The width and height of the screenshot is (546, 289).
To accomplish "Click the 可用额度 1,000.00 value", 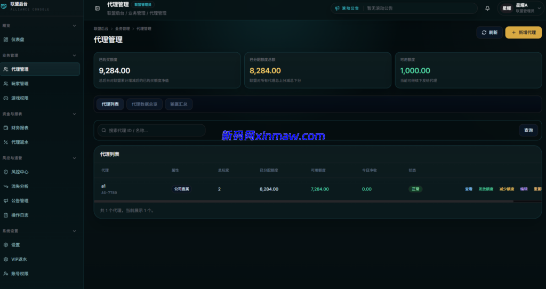I will point(415,71).
